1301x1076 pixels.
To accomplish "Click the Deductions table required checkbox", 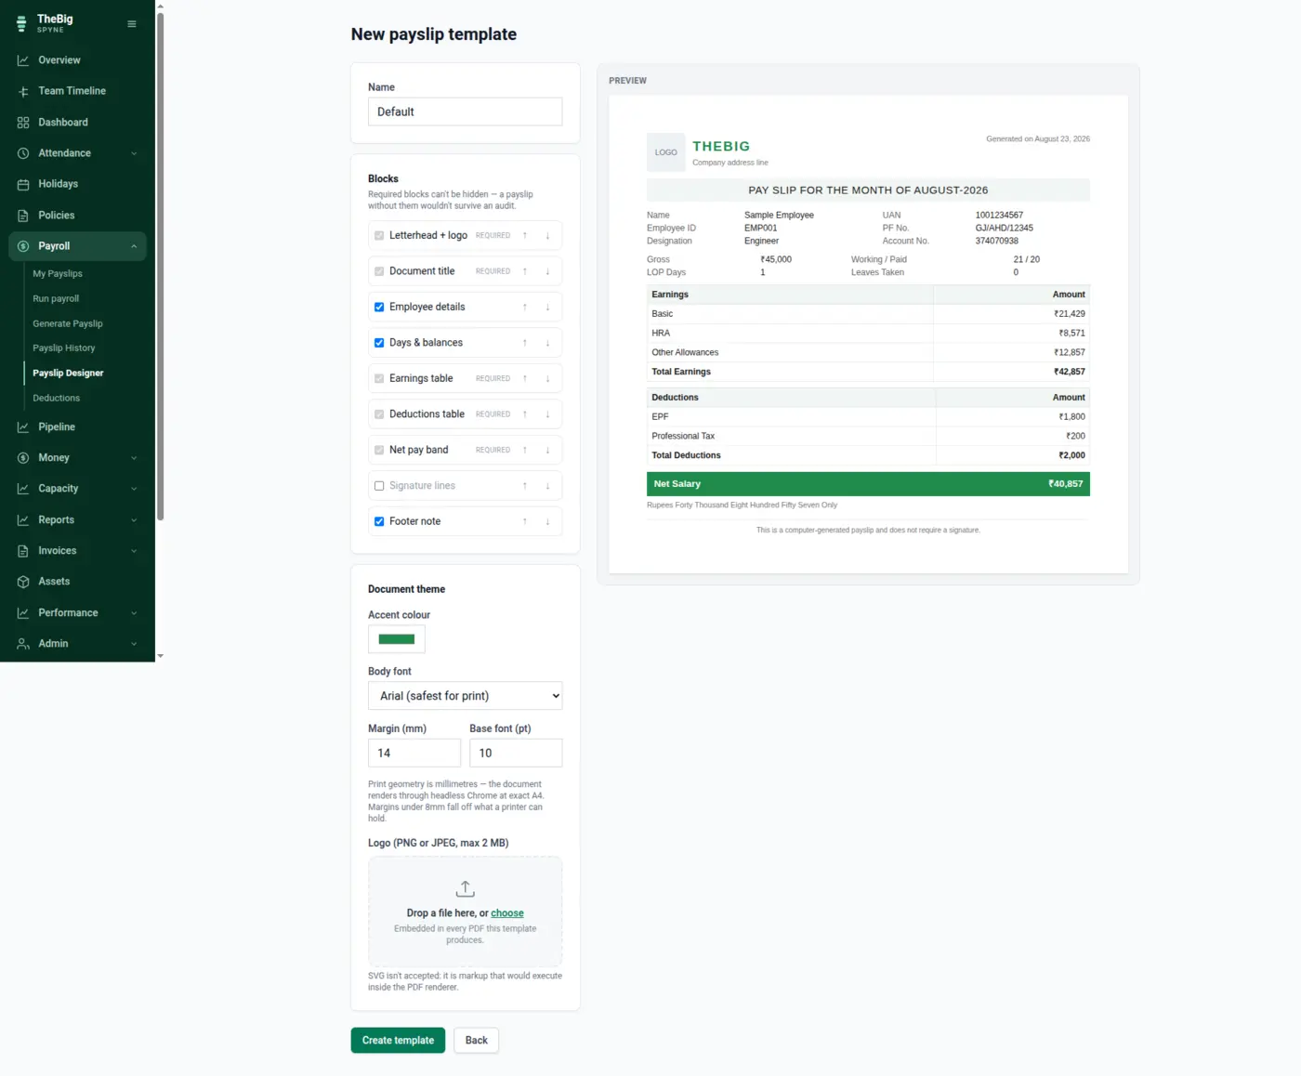I will click(379, 414).
